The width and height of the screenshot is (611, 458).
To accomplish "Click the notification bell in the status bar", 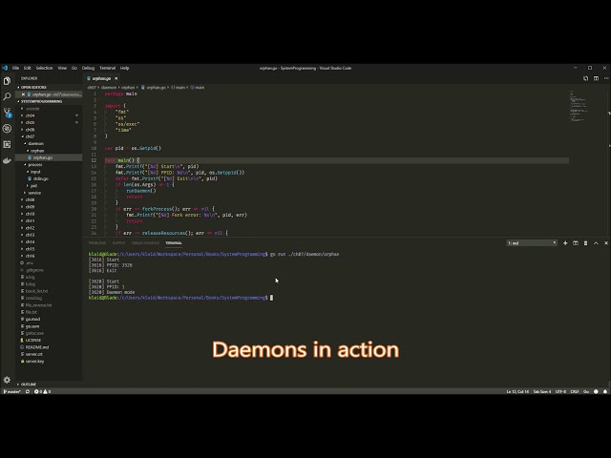I will [x=605, y=391].
